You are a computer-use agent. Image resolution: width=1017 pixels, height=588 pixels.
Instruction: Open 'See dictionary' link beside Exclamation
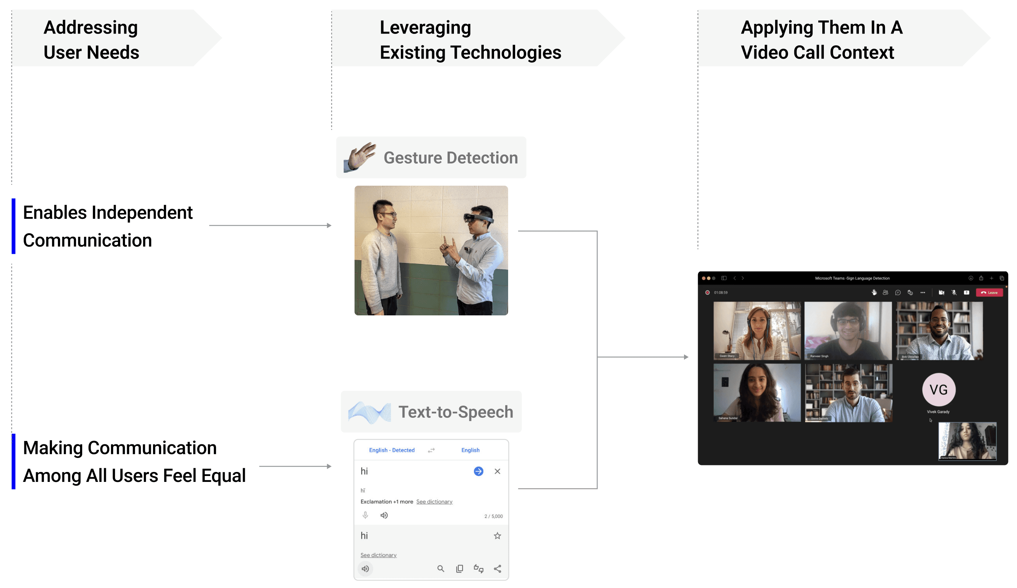click(434, 502)
